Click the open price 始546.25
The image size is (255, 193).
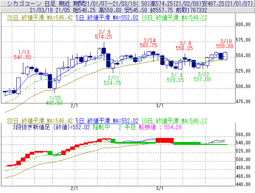(x=84, y=10)
